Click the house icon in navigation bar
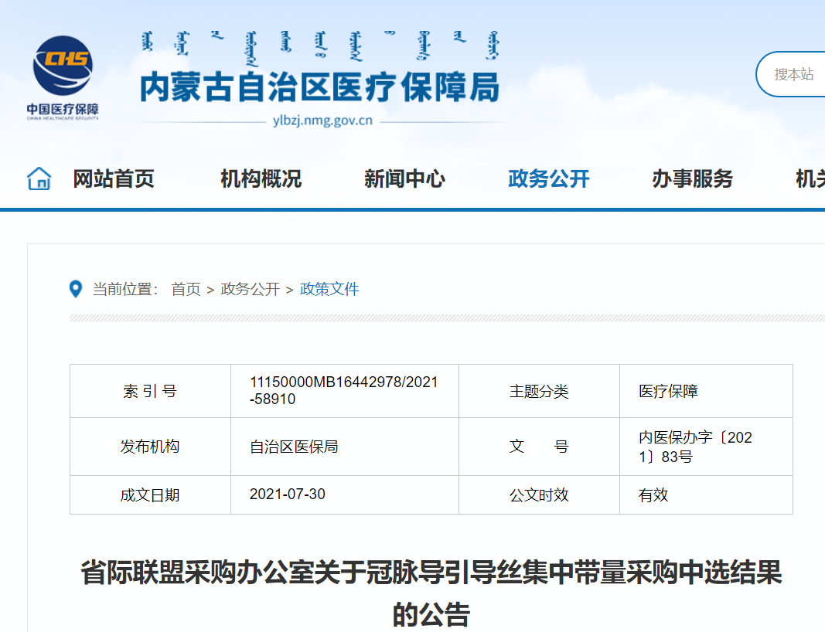The height and width of the screenshot is (632, 825). click(39, 179)
